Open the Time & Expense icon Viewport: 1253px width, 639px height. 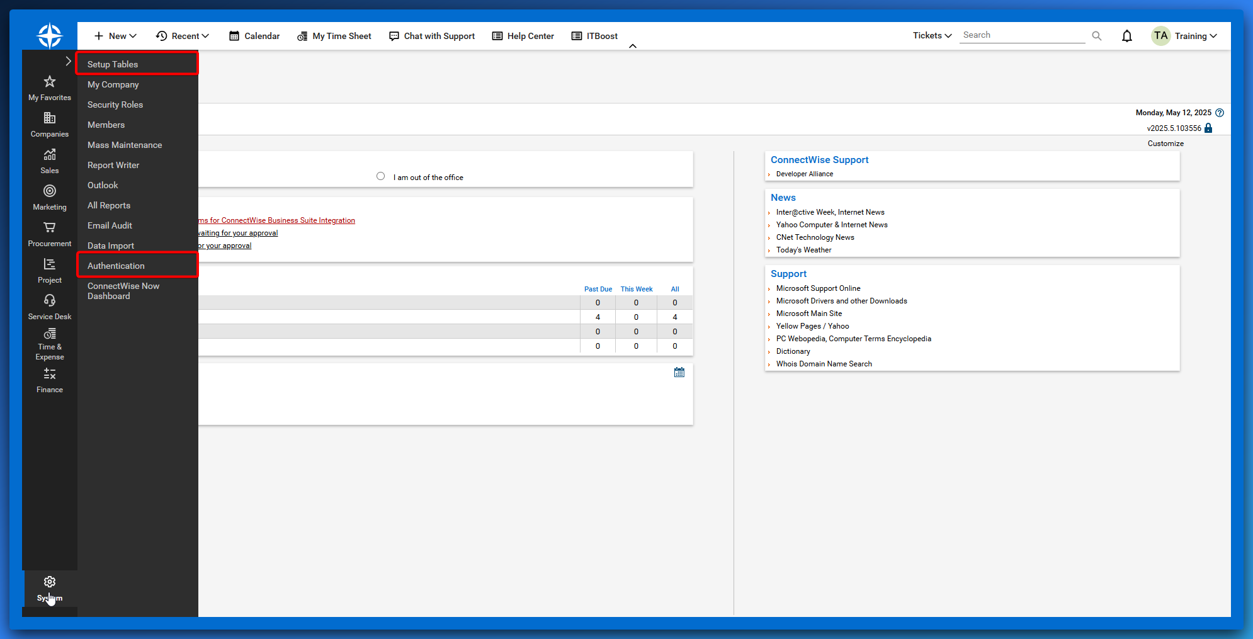[50, 334]
